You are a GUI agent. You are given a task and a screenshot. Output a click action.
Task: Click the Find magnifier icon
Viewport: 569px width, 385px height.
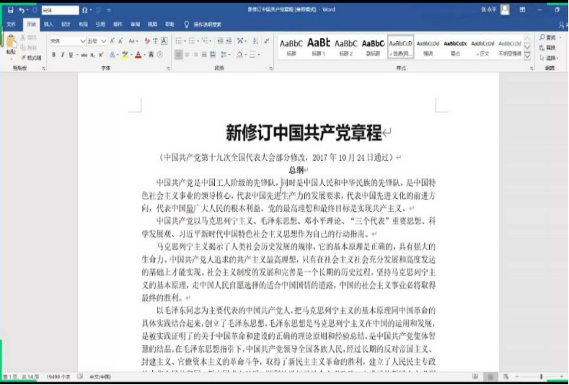point(542,37)
